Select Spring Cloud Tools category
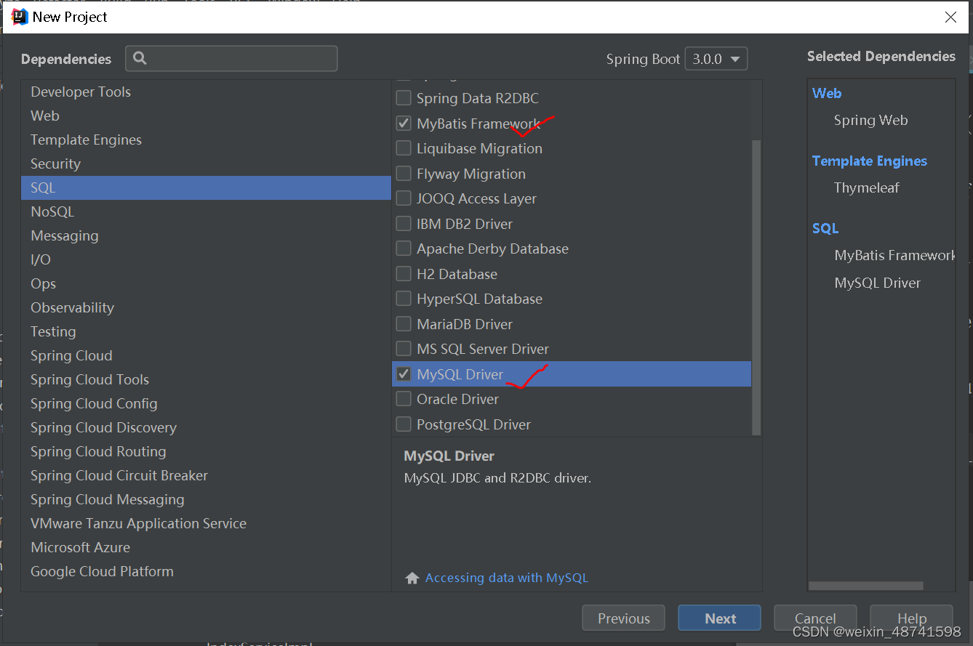 pyautogui.click(x=206, y=379)
